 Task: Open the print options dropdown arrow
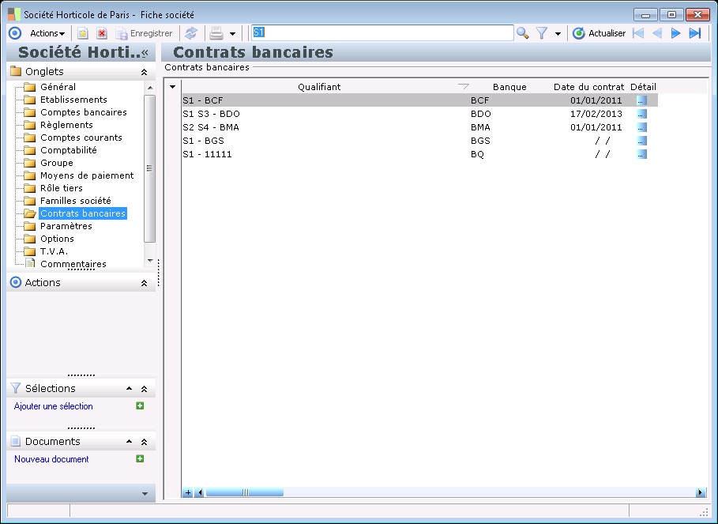pyautogui.click(x=233, y=33)
